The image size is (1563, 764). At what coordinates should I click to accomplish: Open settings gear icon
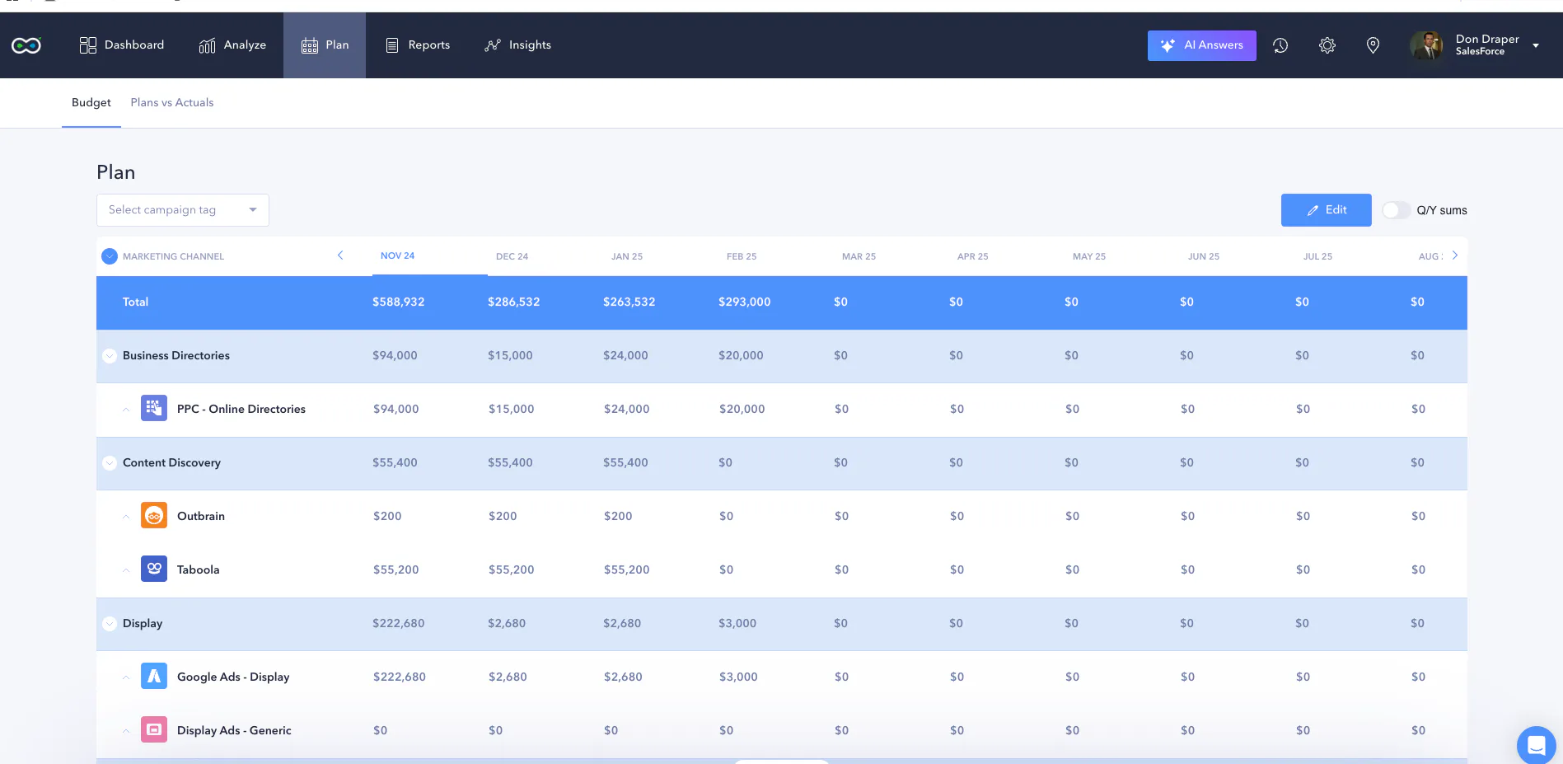click(1327, 45)
